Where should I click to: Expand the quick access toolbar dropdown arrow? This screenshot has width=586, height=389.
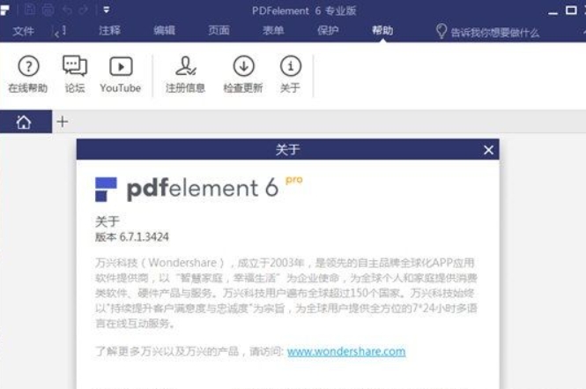(x=107, y=10)
